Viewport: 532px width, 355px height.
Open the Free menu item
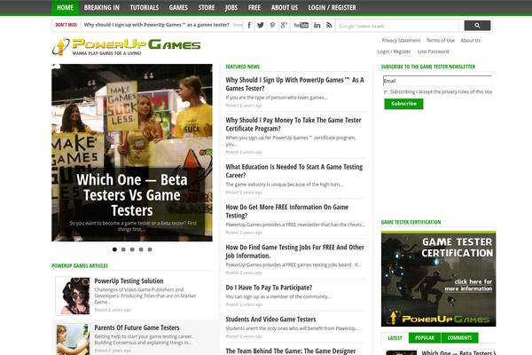pyautogui.click(x=254, y=7)
